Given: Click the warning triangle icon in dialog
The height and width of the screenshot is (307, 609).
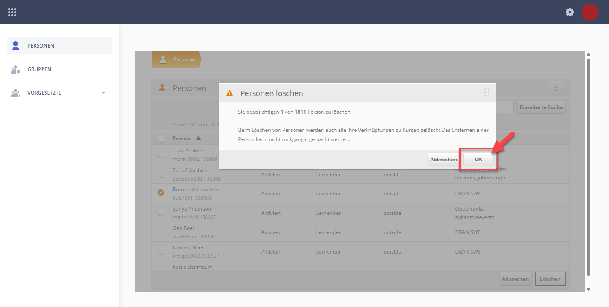Looking at the screenshot, I should [229, 93].
